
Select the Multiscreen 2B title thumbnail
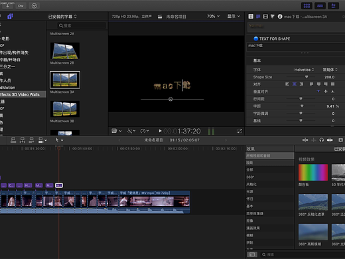coord(65,51)
